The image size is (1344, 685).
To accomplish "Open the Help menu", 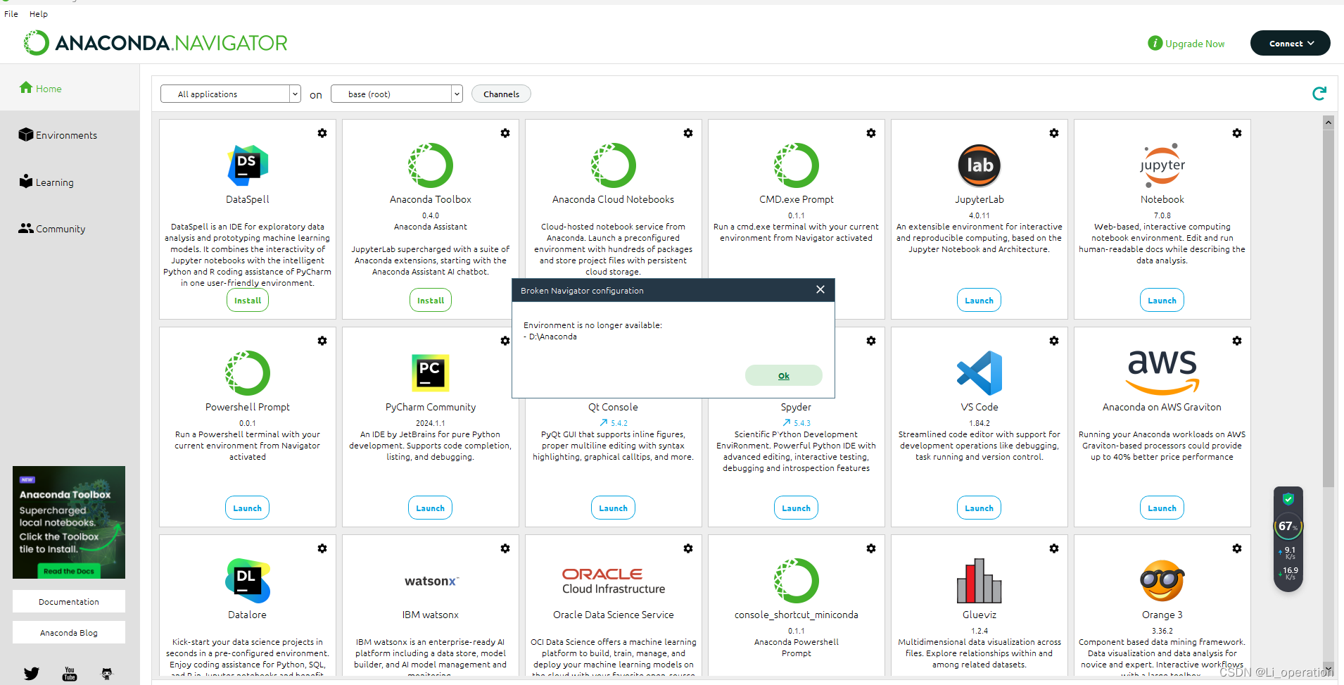I will coord(39,14).
